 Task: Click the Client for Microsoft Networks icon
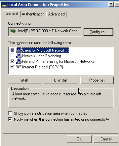pos(19,50)
